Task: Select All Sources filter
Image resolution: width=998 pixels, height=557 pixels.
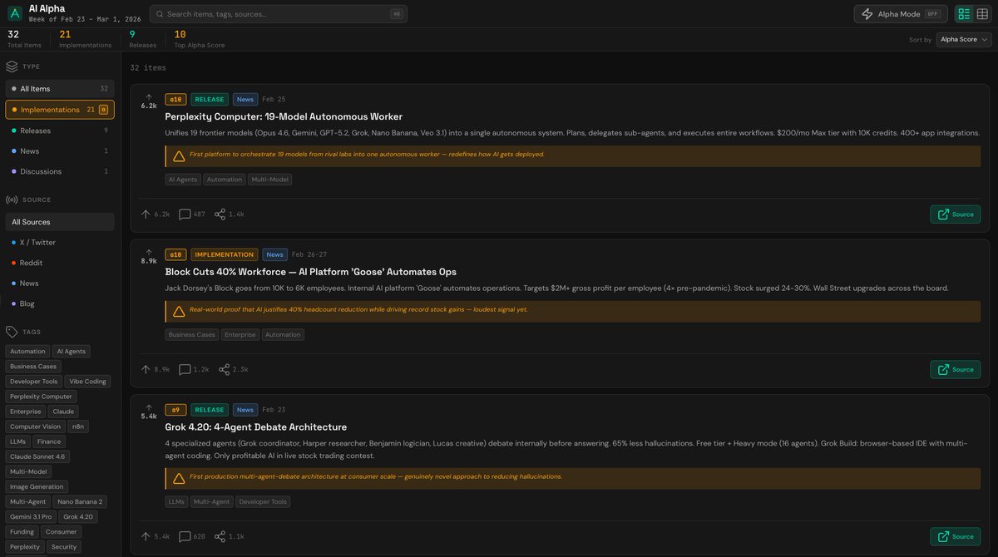Action: click(60, 222)
